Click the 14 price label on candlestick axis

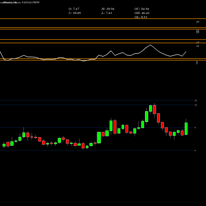coord(196,105)
